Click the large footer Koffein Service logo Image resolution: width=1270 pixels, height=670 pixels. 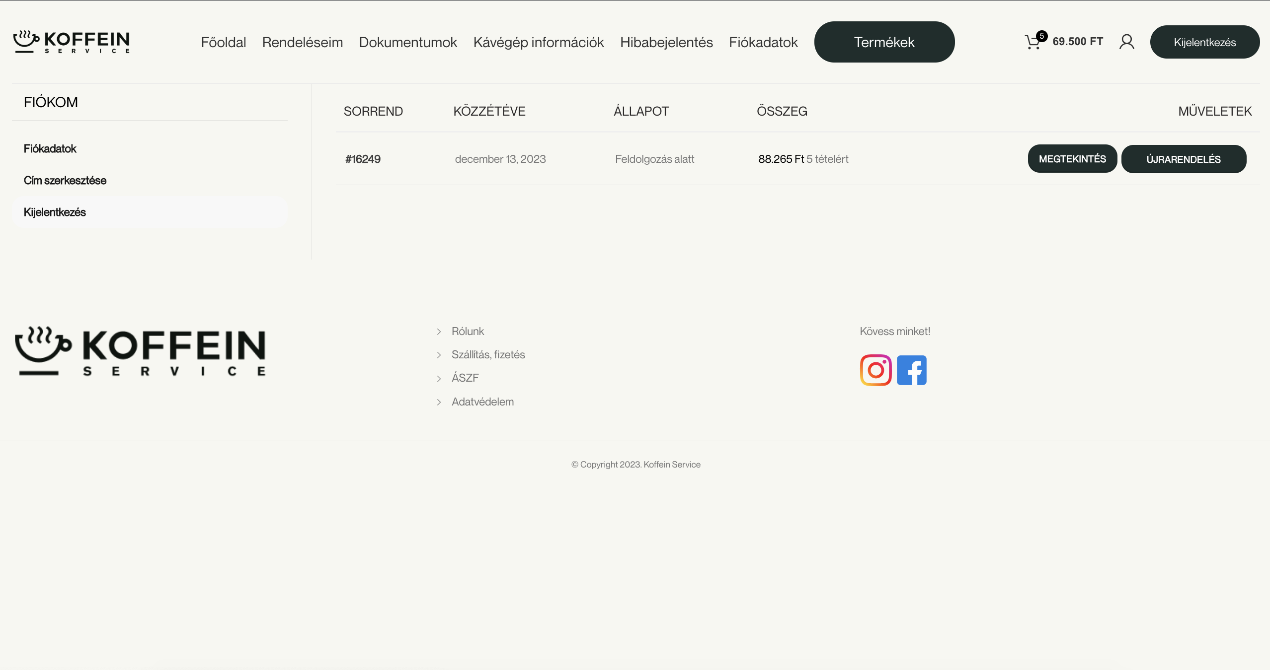pyautogui.click(x=141, y=351)
